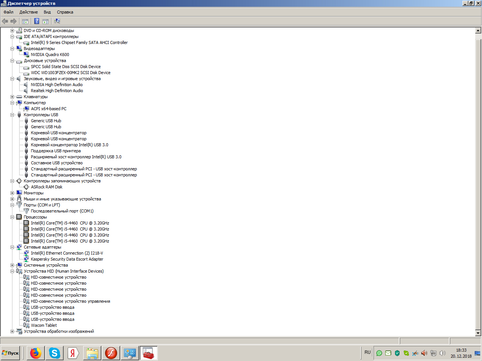
Task: Collapse the Процессоры tree node
Action: point(12,217)
